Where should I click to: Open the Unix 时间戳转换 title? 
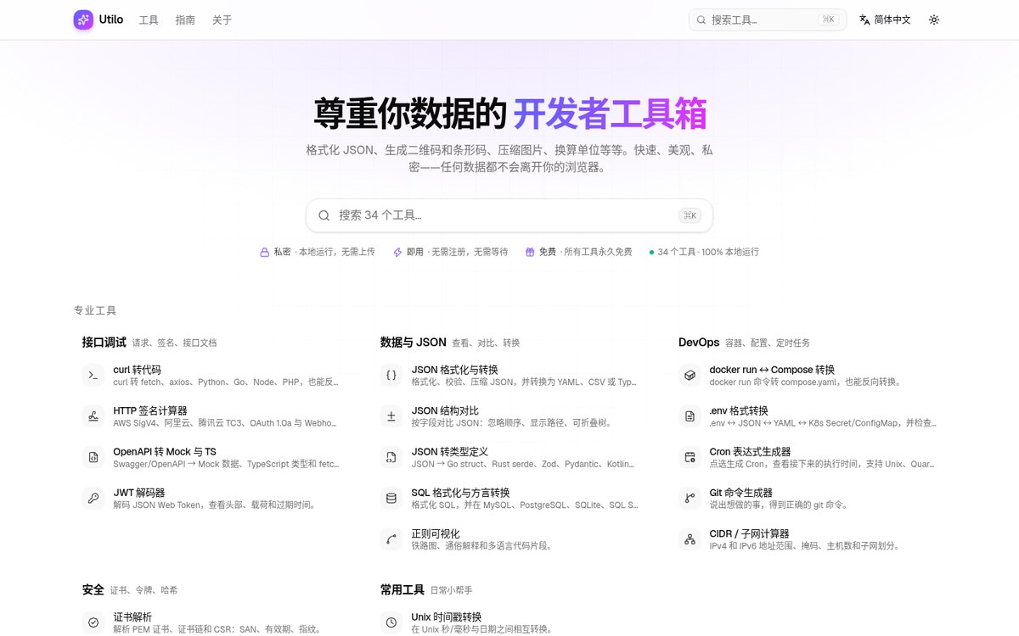click(x=446, y=616)
